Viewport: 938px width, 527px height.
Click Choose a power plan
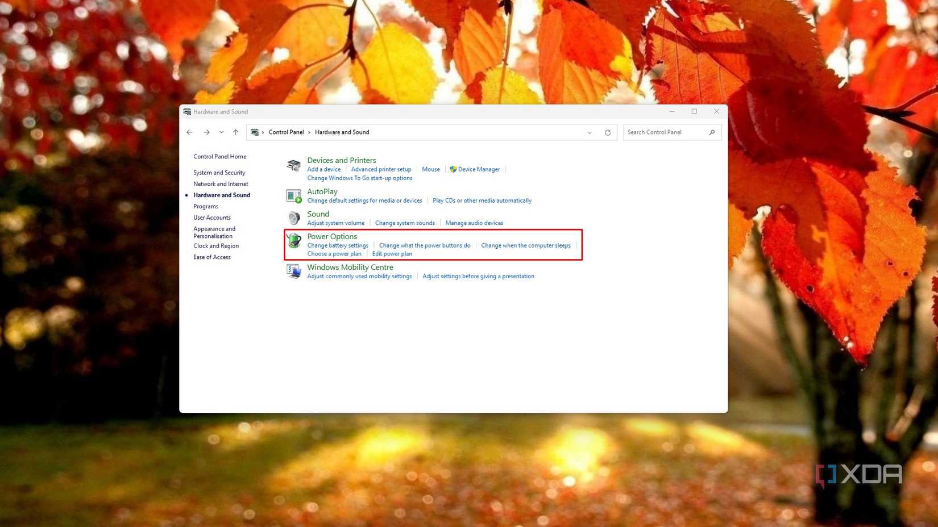click(334, 254)
